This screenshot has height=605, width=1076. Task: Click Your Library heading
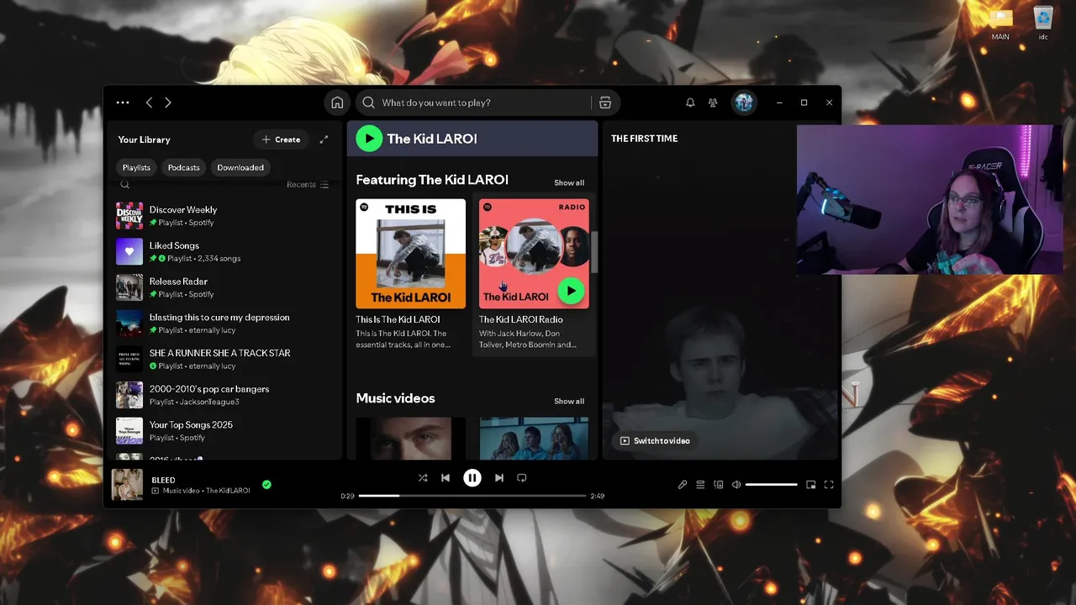click(x=144, y=139)
